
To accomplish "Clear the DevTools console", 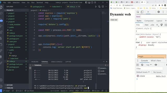I will click(x=142, y=65).
